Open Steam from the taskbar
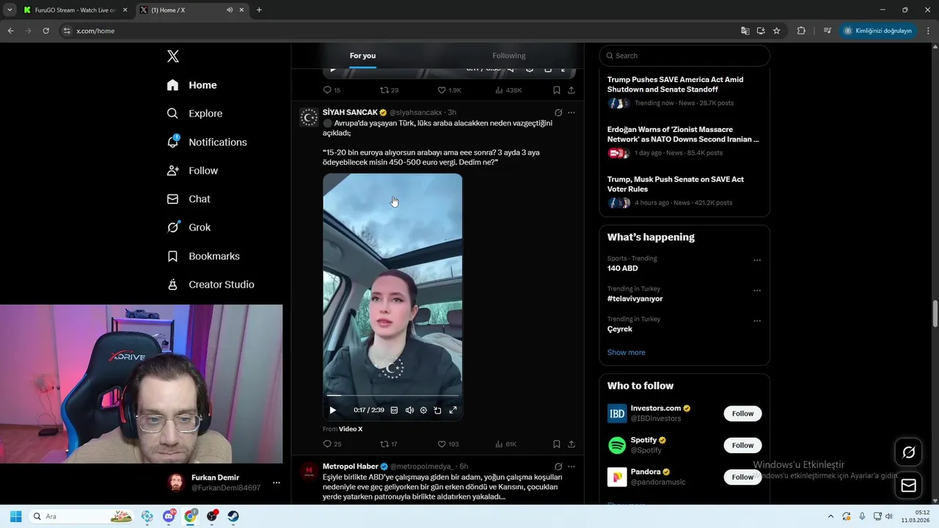The image size is (939, 528). point(233,516)
